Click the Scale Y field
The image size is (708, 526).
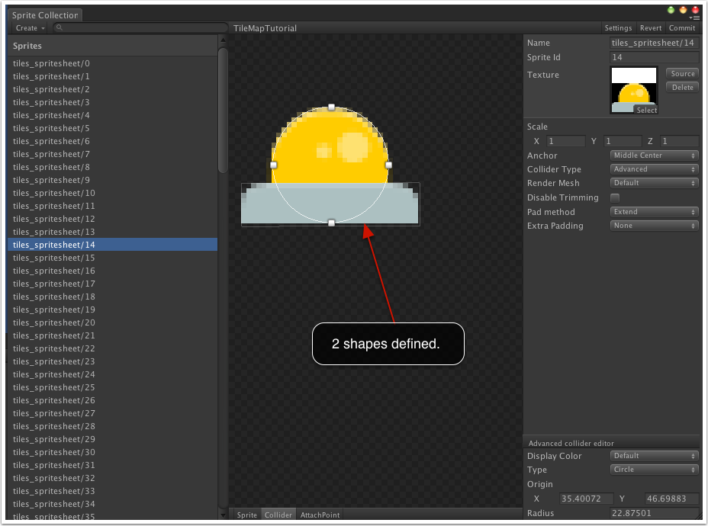(623, 141)
